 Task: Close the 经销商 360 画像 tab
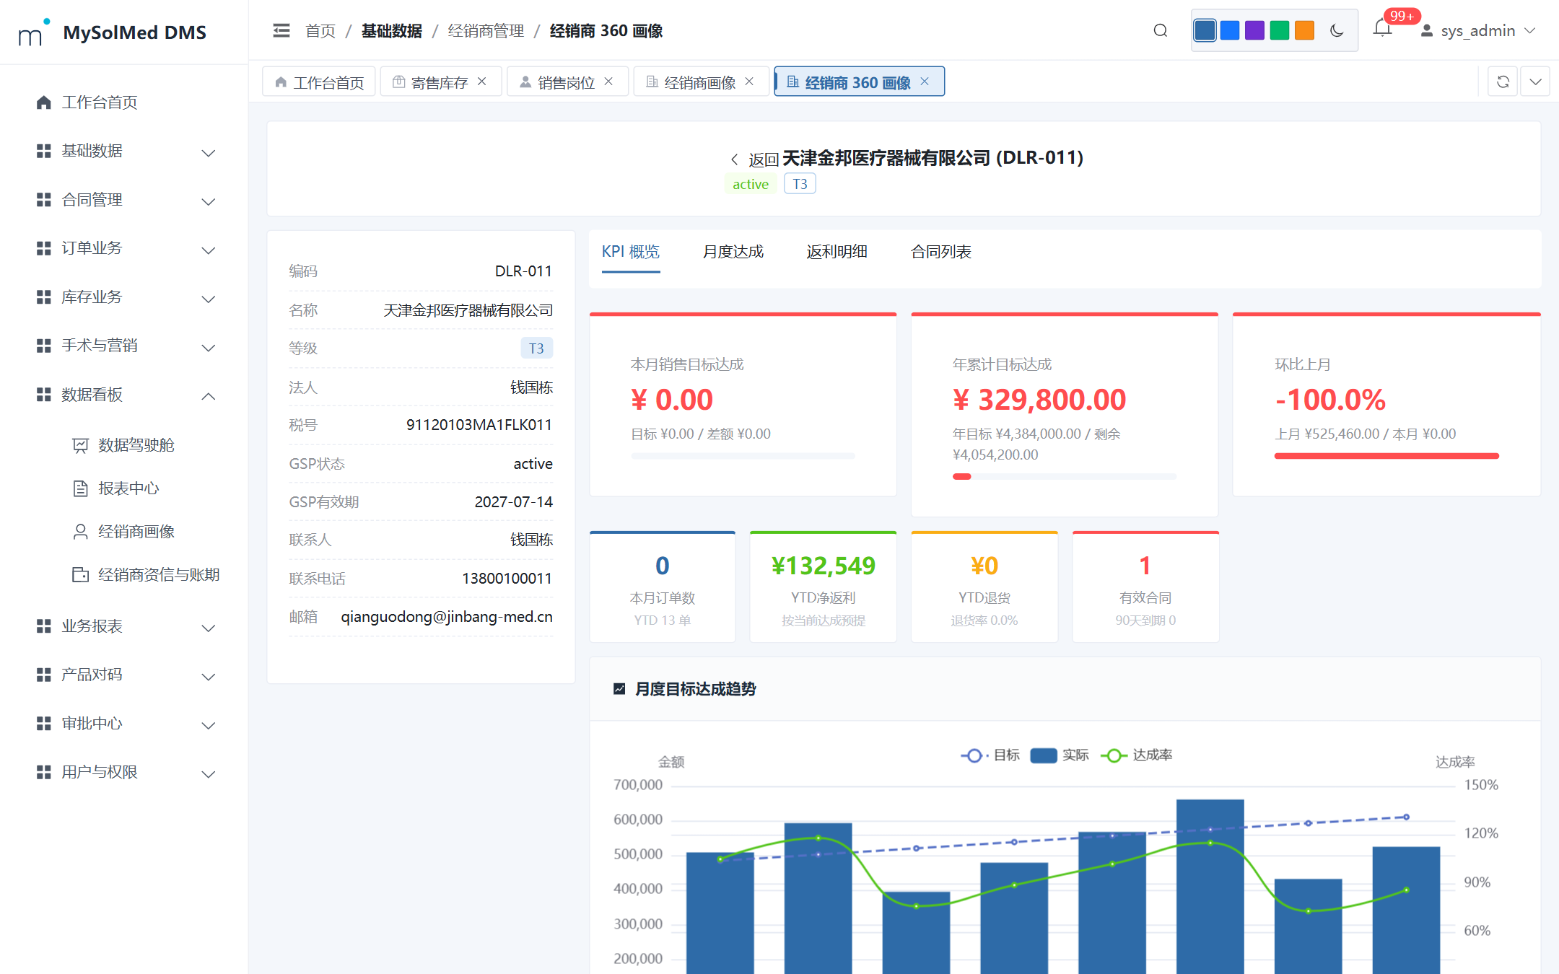[925, 82]
